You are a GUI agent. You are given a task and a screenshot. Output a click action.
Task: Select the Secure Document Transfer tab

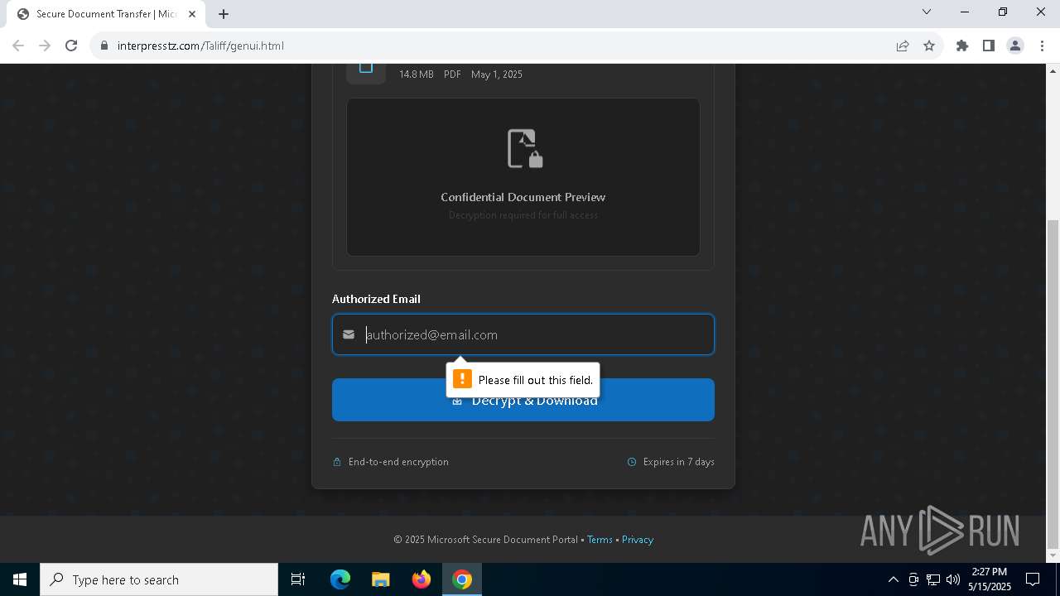(106, 14)
